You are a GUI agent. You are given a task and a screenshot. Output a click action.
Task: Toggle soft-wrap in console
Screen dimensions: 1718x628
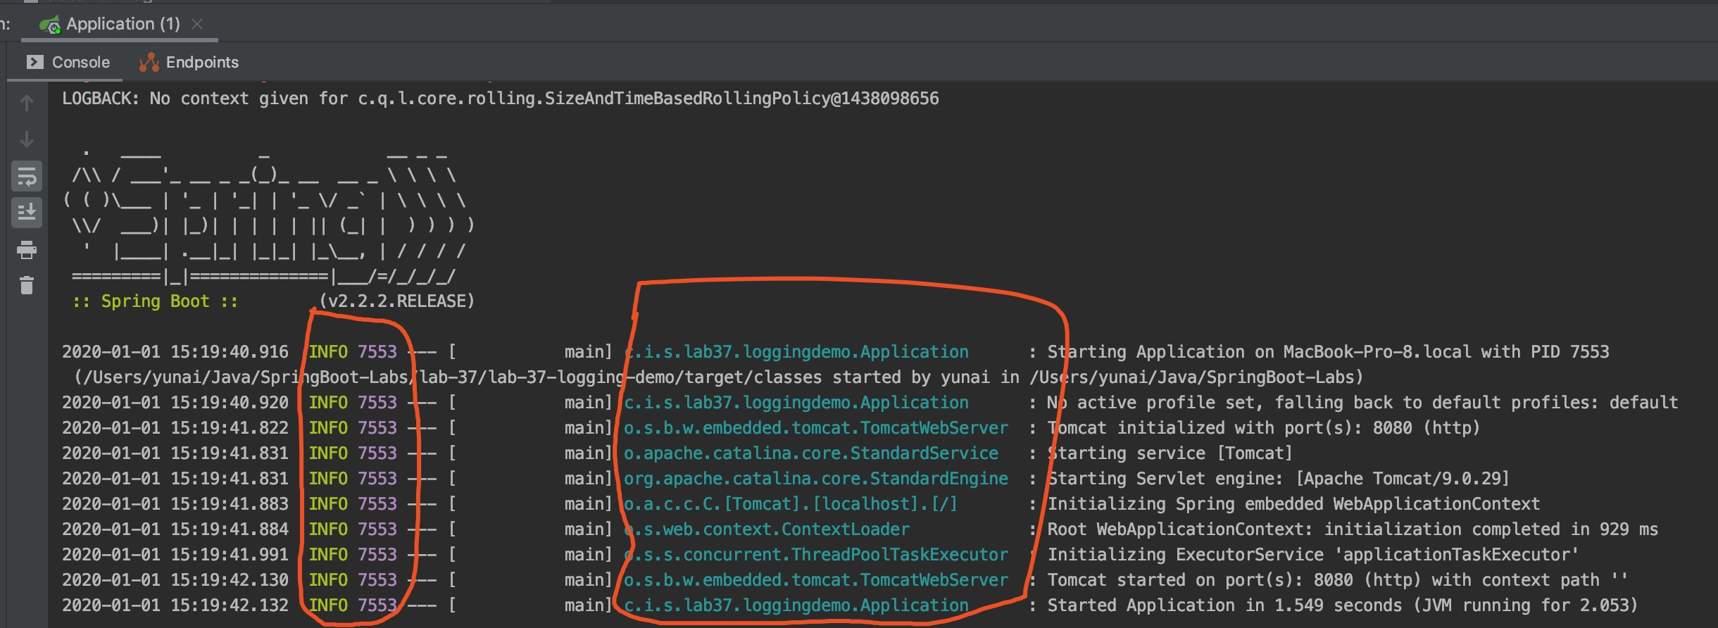click(x=27, y=176)
